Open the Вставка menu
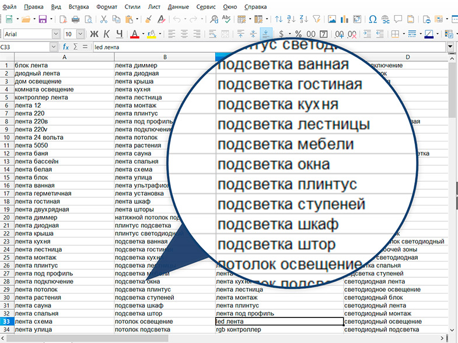This screenshot has height=343, width=458. (x=79, y=7)
